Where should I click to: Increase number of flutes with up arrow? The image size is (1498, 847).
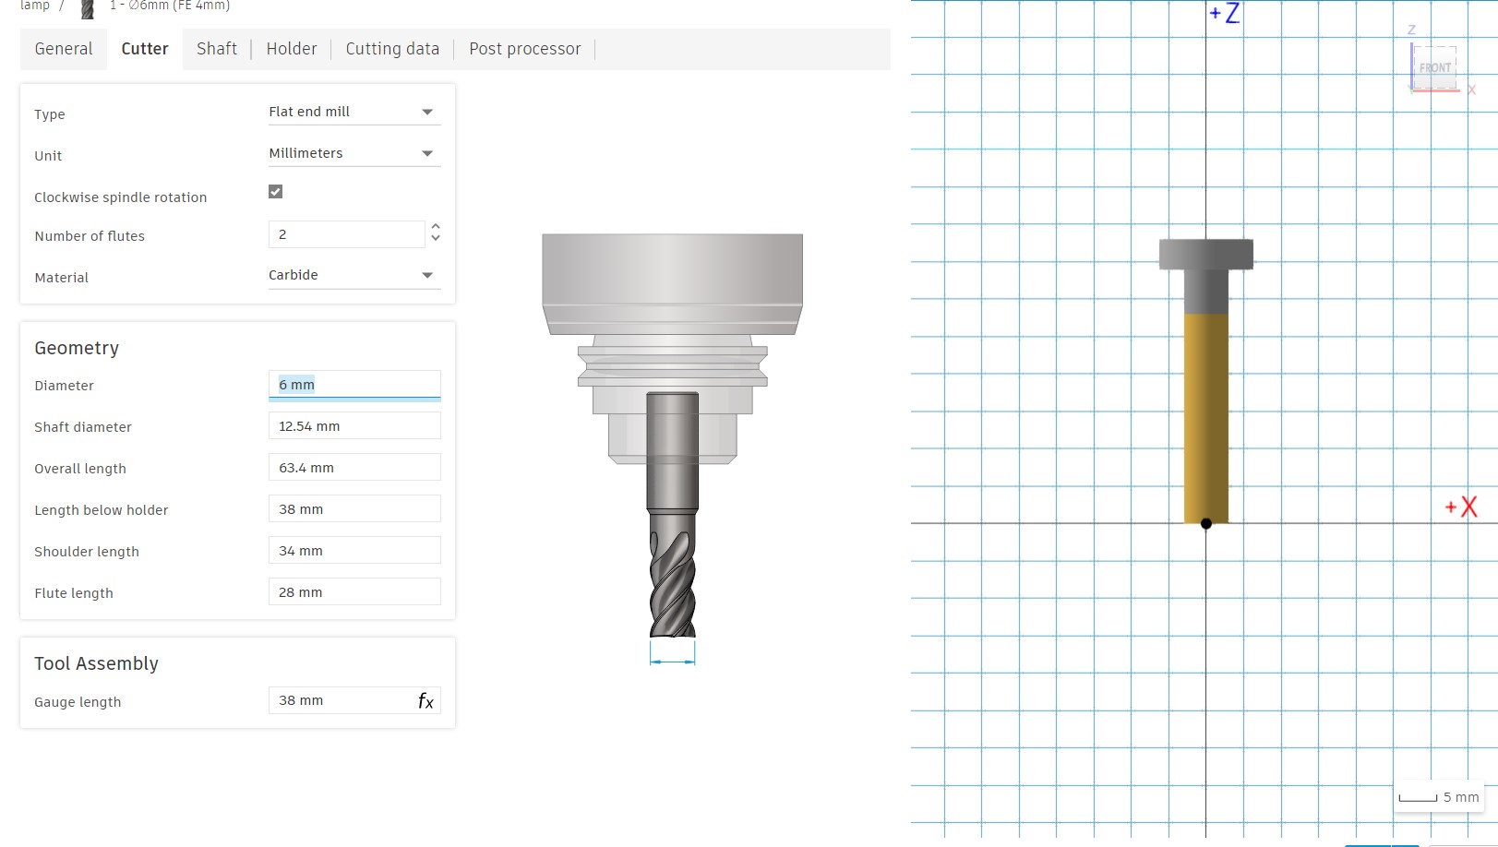(436, 227)
